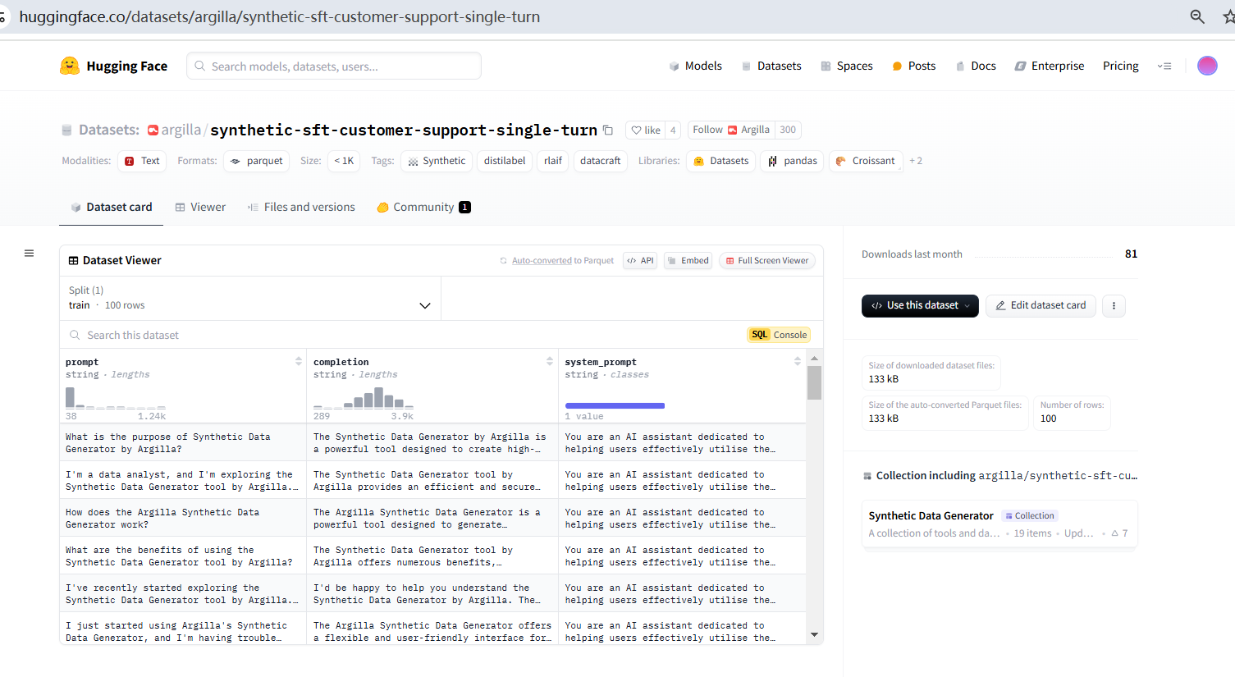Click the upvote triangle on collection card
The width and height of the screenshot is (1235, 677).
pyautogui.click(x=1115, y=533)
